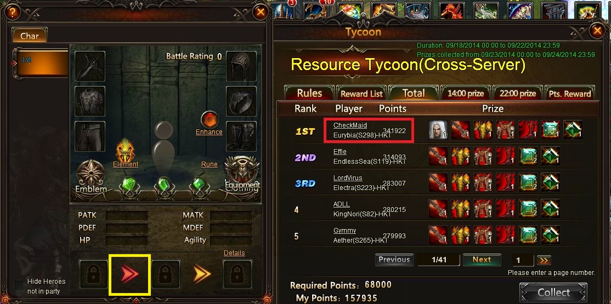Screen dimensions: 611x304
Task: Click the Enhance orange hexagram icon
Action: (210, 119)
